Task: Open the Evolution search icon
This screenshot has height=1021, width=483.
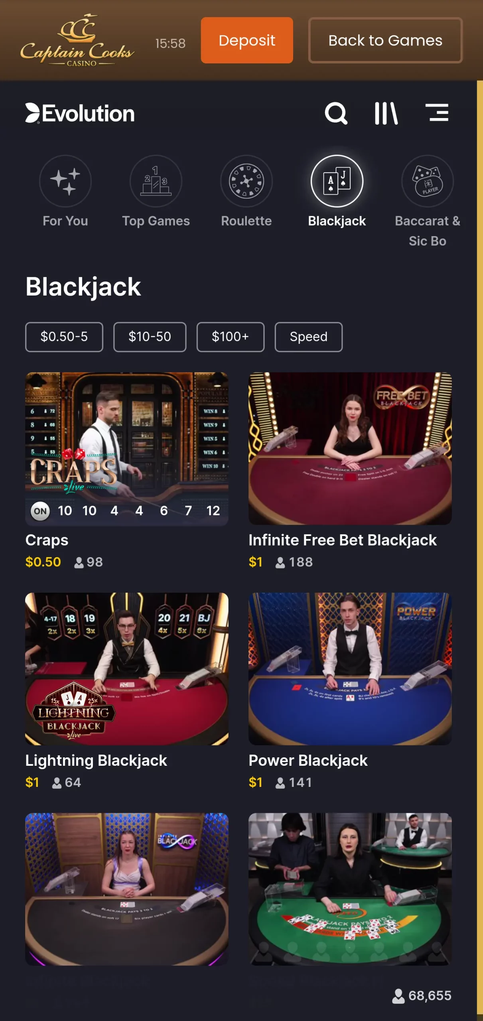Action: [x=336, y=114]
